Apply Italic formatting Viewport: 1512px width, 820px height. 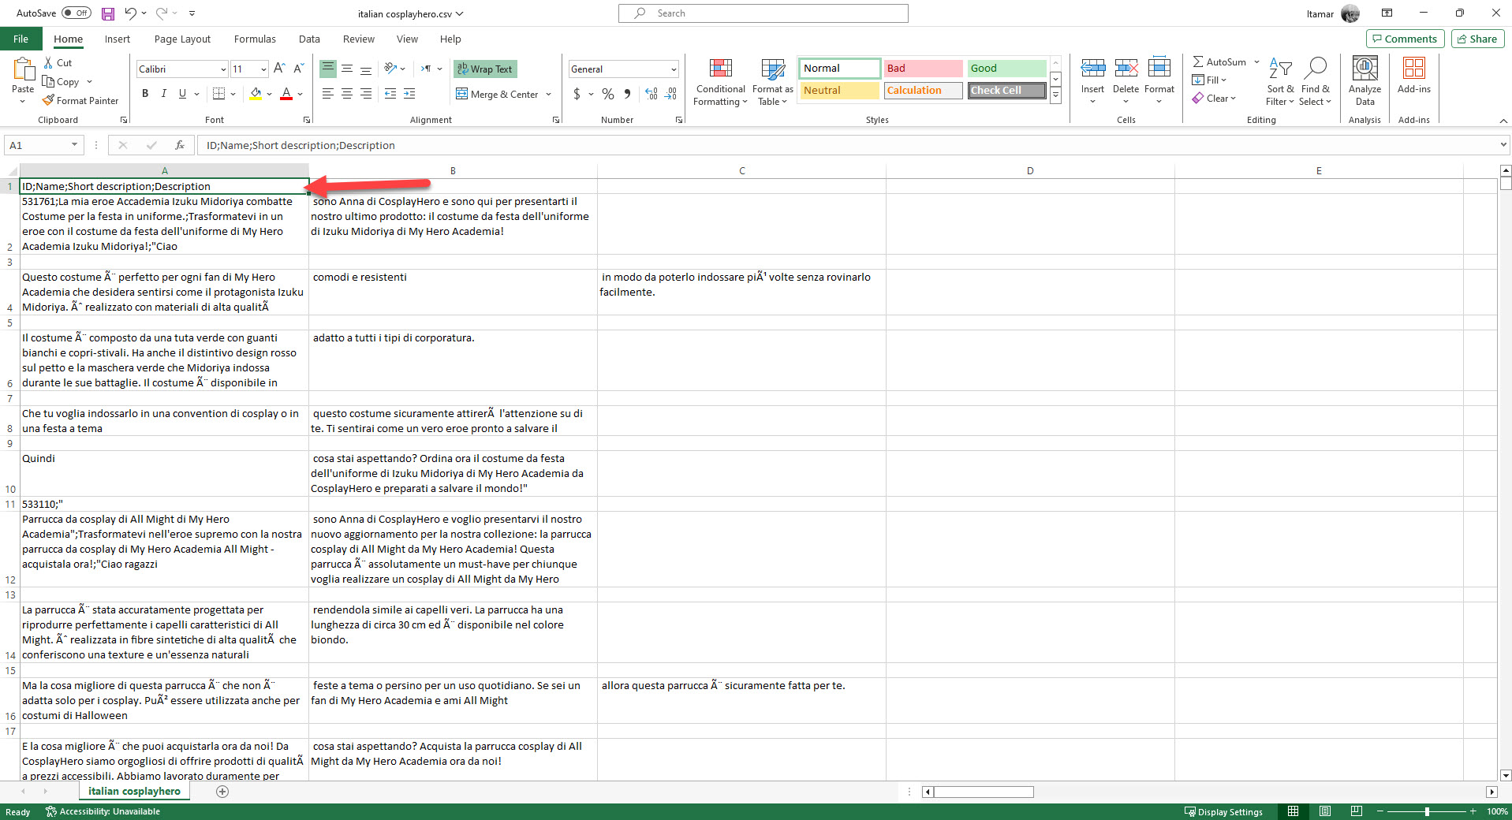pyautogui.click(x=163, y=94)
